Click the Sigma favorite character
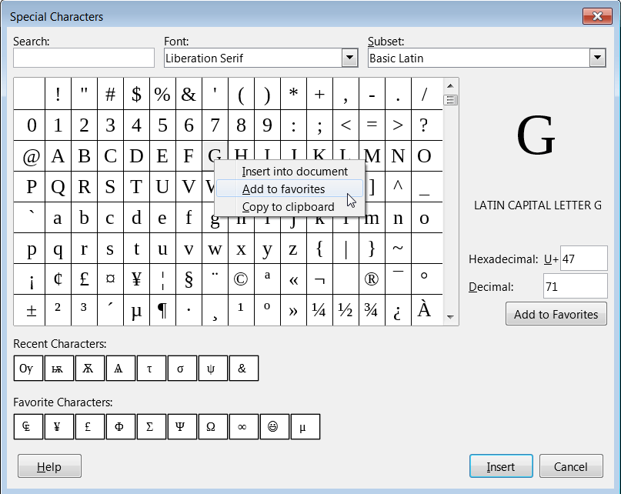 (151, 426)
